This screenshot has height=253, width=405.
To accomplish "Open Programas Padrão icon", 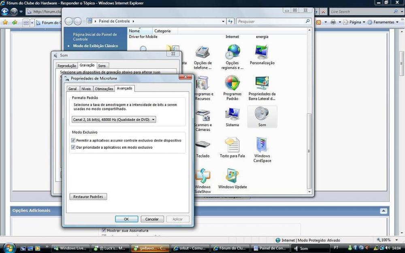I will point(232,87).
